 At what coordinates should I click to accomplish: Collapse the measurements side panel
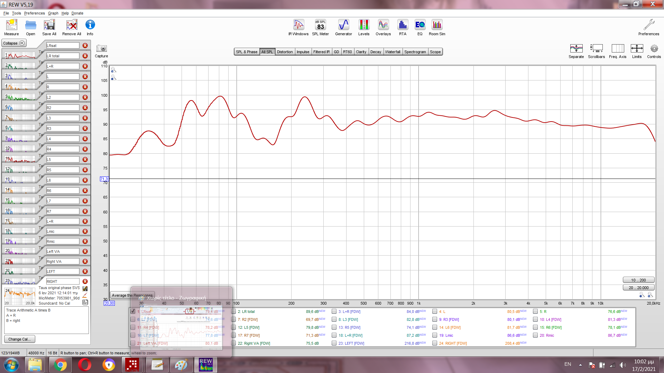tap(14, 43)
